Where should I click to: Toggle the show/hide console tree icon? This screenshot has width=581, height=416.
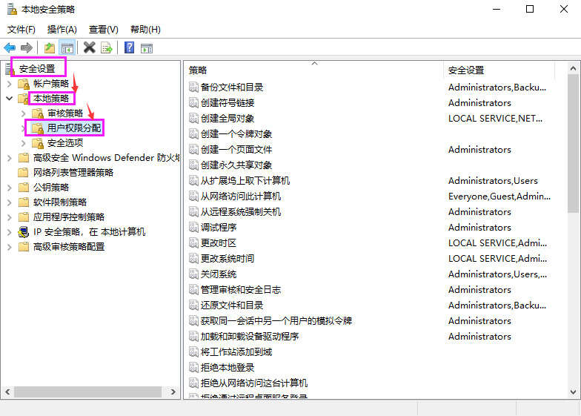(x=67, y=47)
